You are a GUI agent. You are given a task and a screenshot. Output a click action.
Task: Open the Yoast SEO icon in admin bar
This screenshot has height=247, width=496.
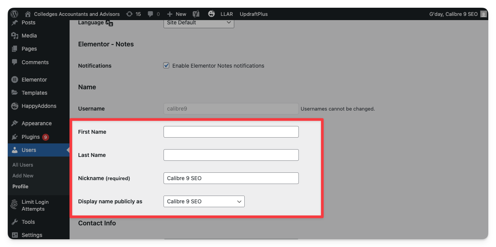[x=196, y=14]
